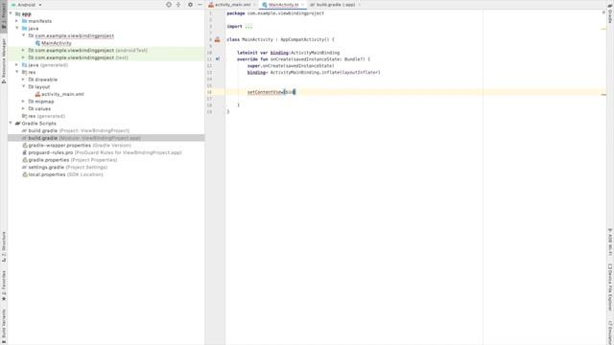Click the related XML file gutter icon beside class MainActivity
Image resolution: width=614 pixels, height=345 pixels.
(218, 39)
